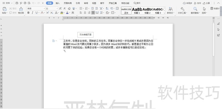Click the bulleted list icon
Screen dimensions: 222x109
point(81,9)
